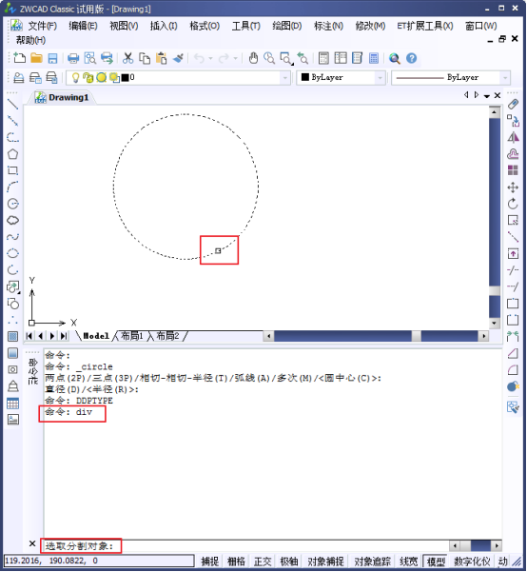Open the 绘图(D) menu
Image resolution: width=527 pixels, height=572 pixels.
tap(287, 26)
